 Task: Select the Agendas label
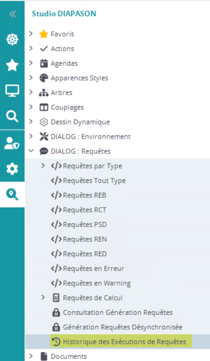[64, 64]
